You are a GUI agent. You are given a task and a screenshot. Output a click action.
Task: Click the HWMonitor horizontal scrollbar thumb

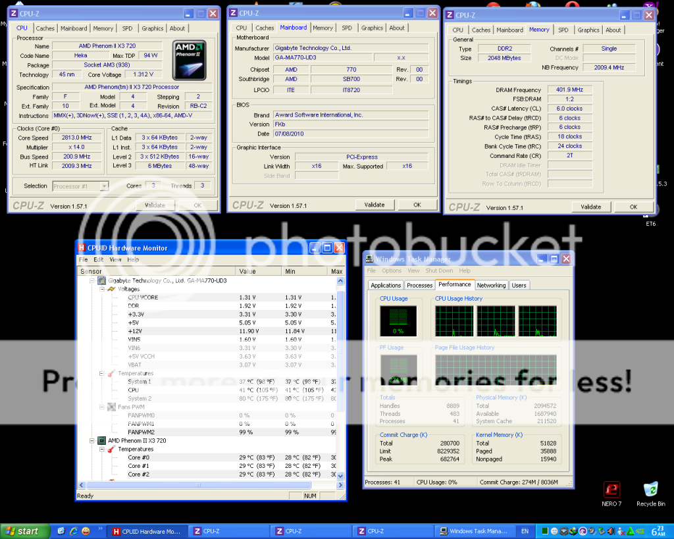pyautogui.click(x=199, y=485)
